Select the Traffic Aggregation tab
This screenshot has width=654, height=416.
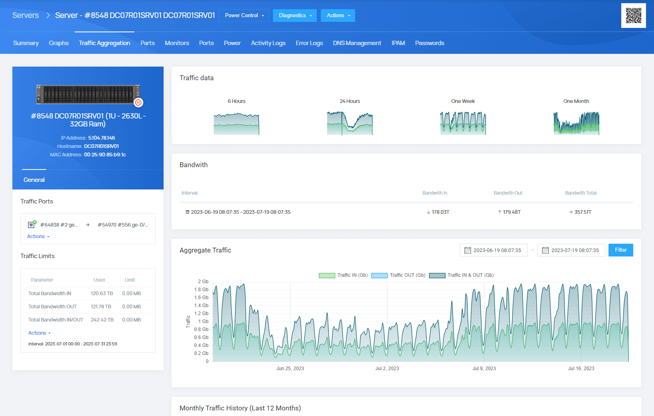pos(105,43)
